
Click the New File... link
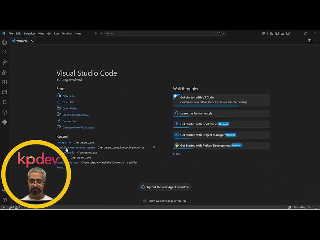tap(69, 96)
